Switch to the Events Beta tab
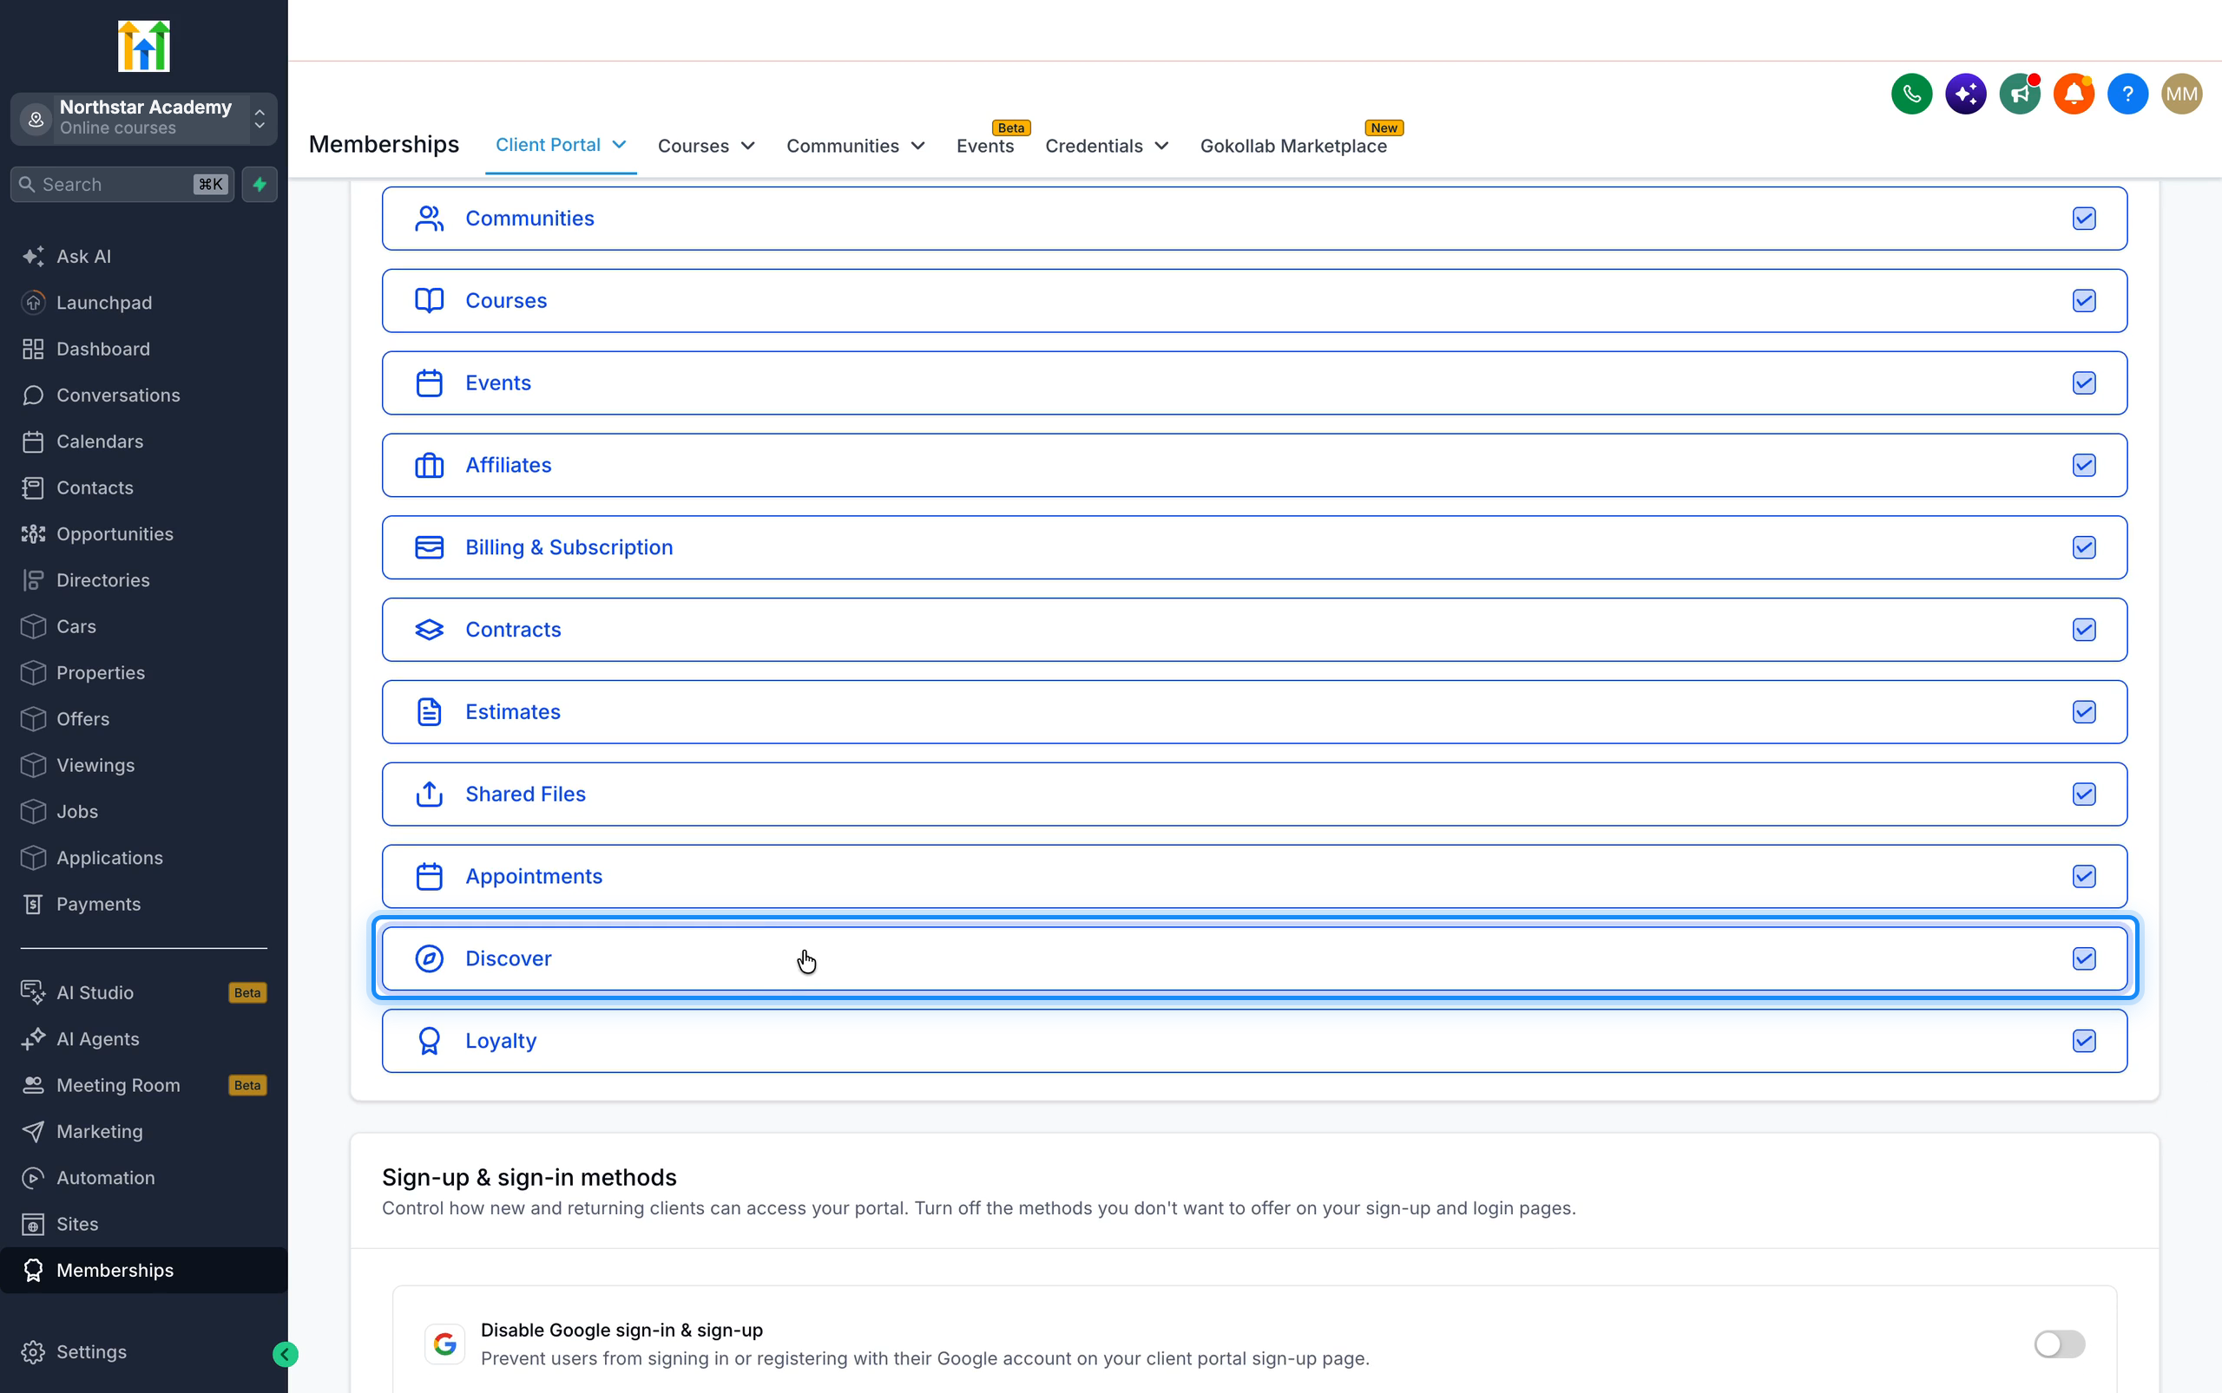 click(x=984, y=146)
